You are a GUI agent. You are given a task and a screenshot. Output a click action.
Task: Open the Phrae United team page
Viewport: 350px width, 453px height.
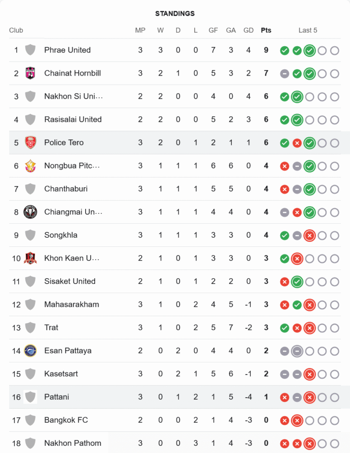[67, 50]
